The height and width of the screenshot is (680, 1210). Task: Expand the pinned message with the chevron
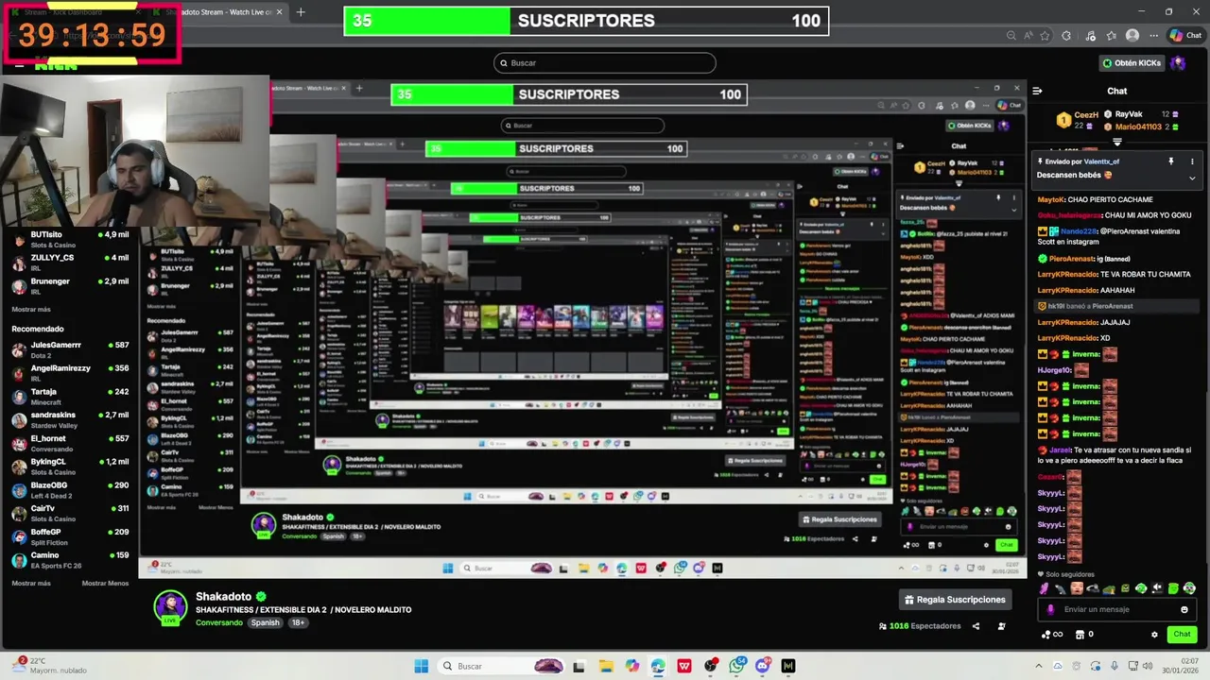1192,178
